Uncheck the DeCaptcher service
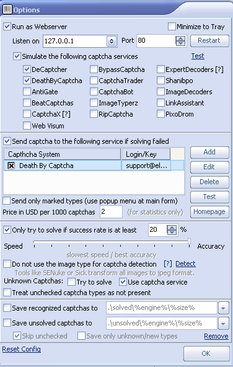This screenshot has width=233, height=367. click(27, 69)
